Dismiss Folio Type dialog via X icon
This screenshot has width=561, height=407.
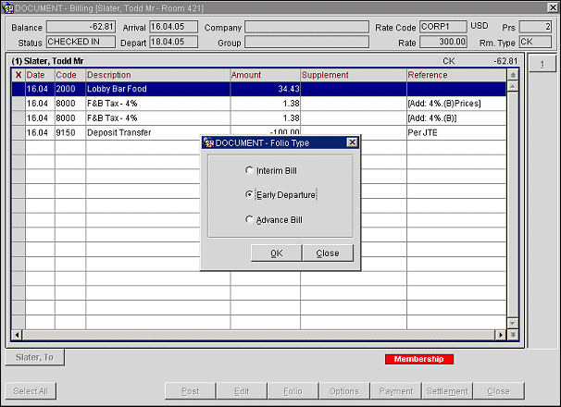(352, 142)
